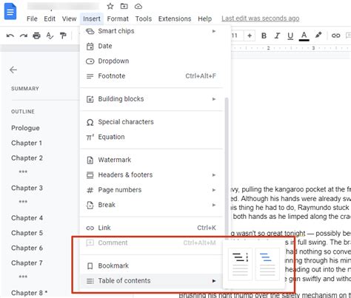Print the document
Screen dimensions: 351x298
coord(36,36)
